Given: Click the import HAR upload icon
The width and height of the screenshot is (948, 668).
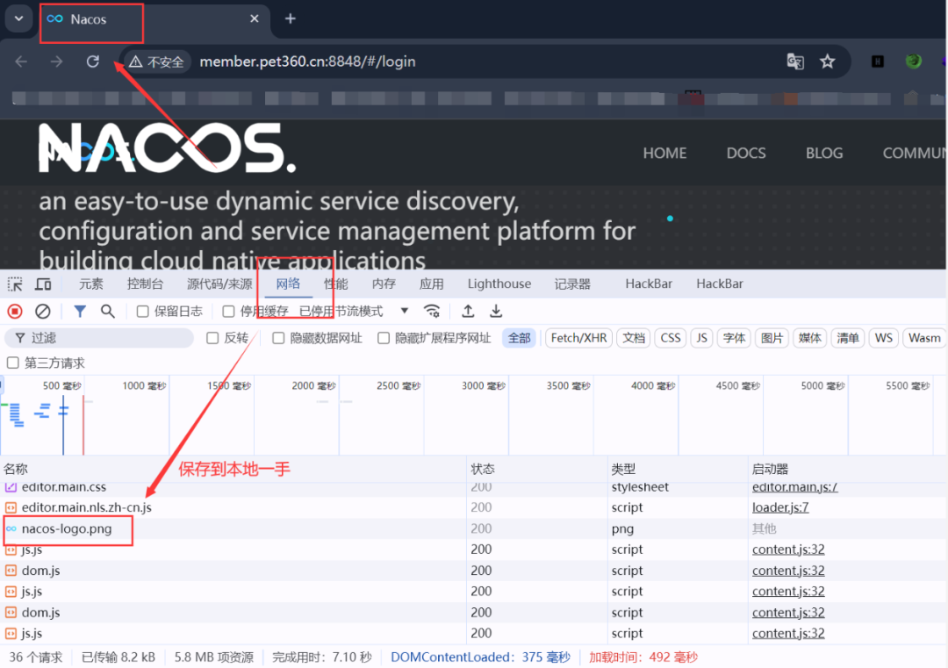Looking at the screenshot, I should 468,312.
